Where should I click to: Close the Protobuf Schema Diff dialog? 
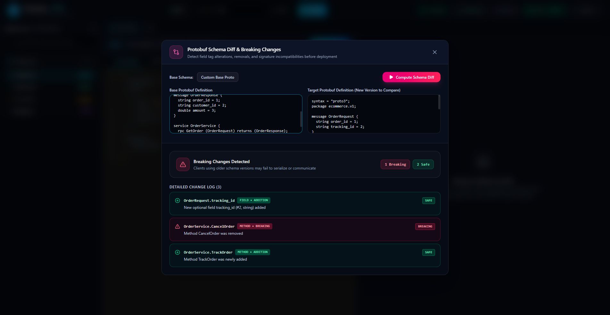click(434, 52)
